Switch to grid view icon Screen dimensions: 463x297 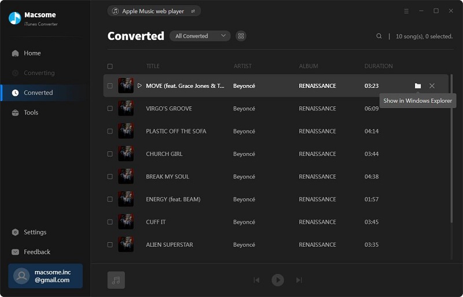(241, 36)
